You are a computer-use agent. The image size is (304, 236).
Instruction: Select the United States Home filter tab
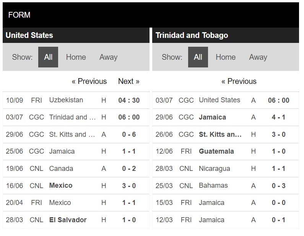click(76, 57)
